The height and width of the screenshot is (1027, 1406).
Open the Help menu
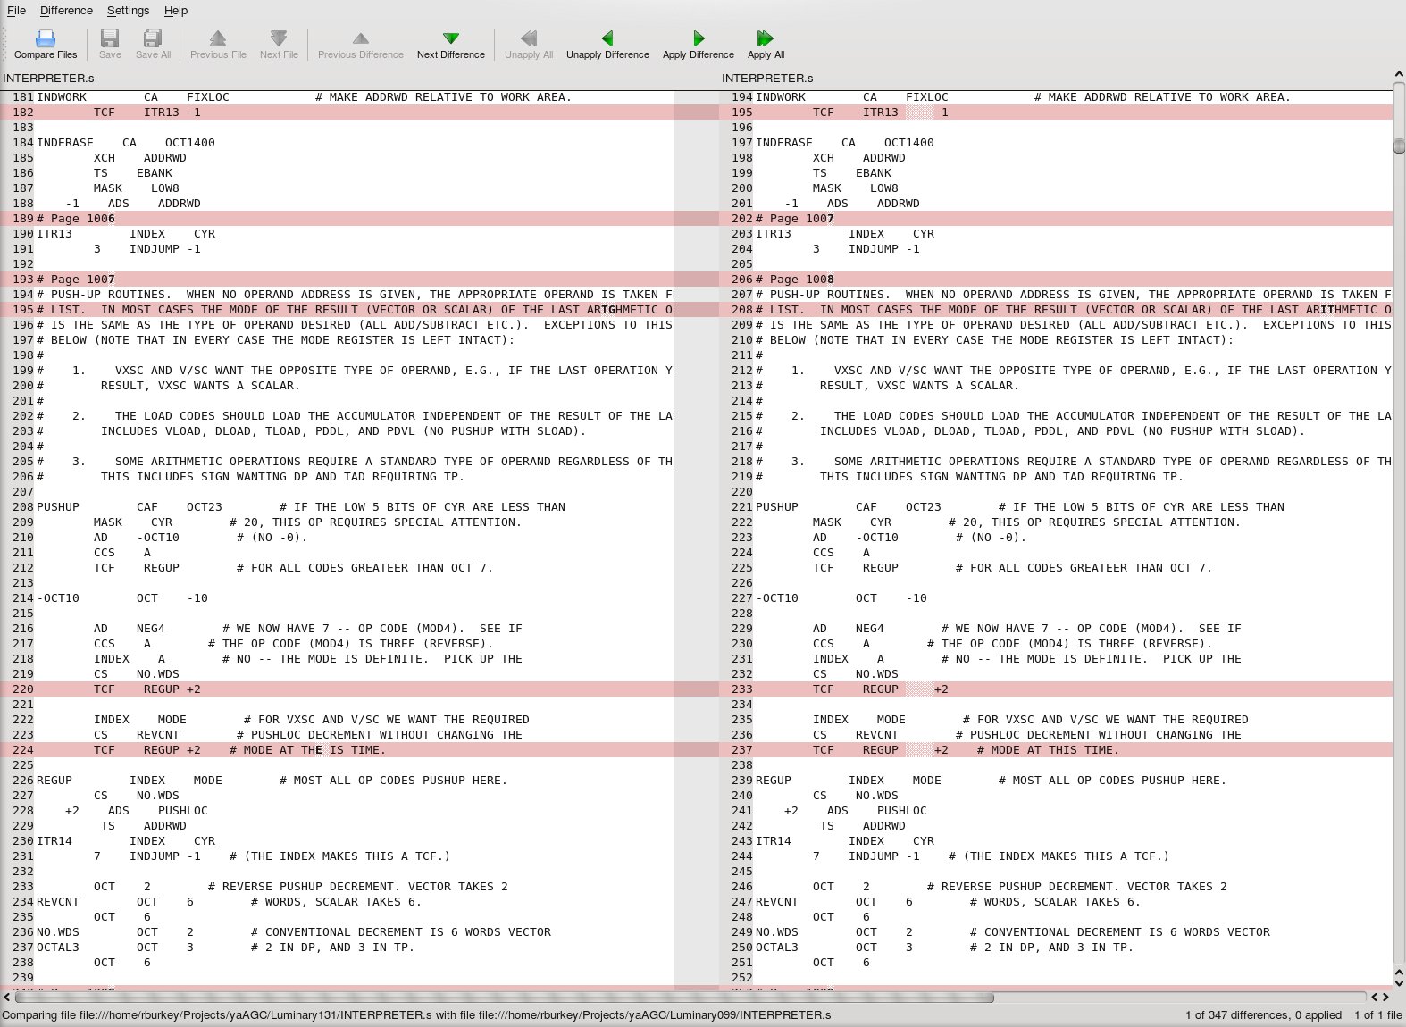(x=176, y=11)
